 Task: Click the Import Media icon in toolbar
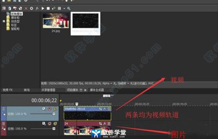pyautogui.click(x=4, y=8)
